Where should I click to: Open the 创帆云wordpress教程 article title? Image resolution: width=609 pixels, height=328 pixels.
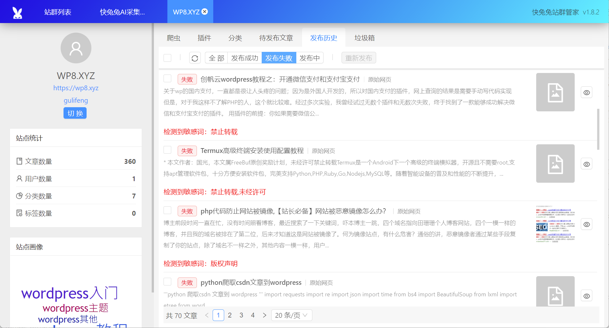(x=280, y=79)
